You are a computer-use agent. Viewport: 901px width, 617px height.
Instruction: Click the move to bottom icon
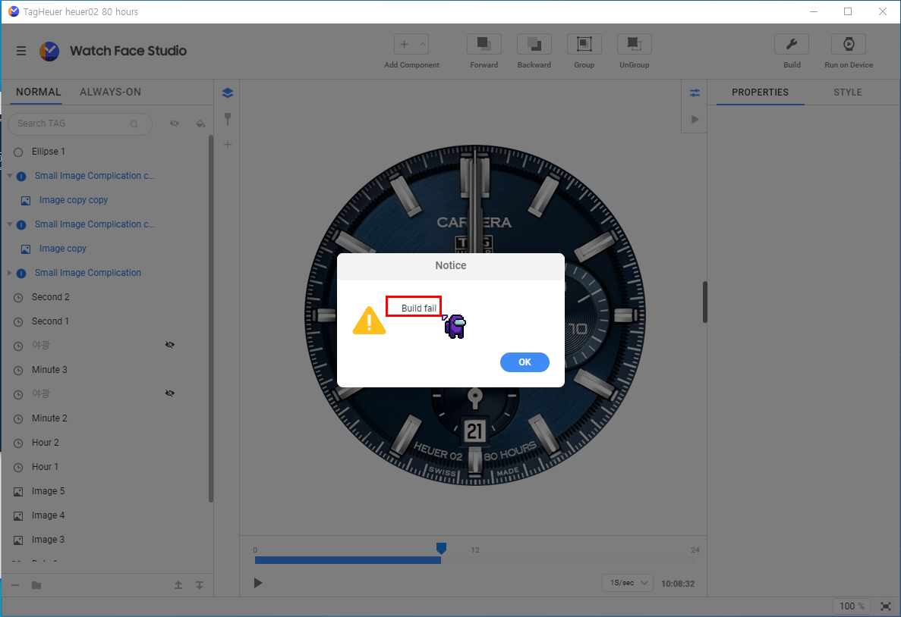(x=200, y=585)
